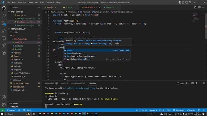This screenshot has height=116, width=207.
Task: Click the feedback icon in status bar
Action: (199, 110)
